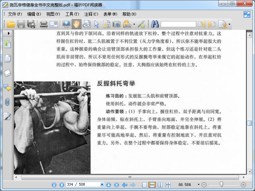
Task: Click the horizontal scrollbar thumb
Action: tap(130, 177)
